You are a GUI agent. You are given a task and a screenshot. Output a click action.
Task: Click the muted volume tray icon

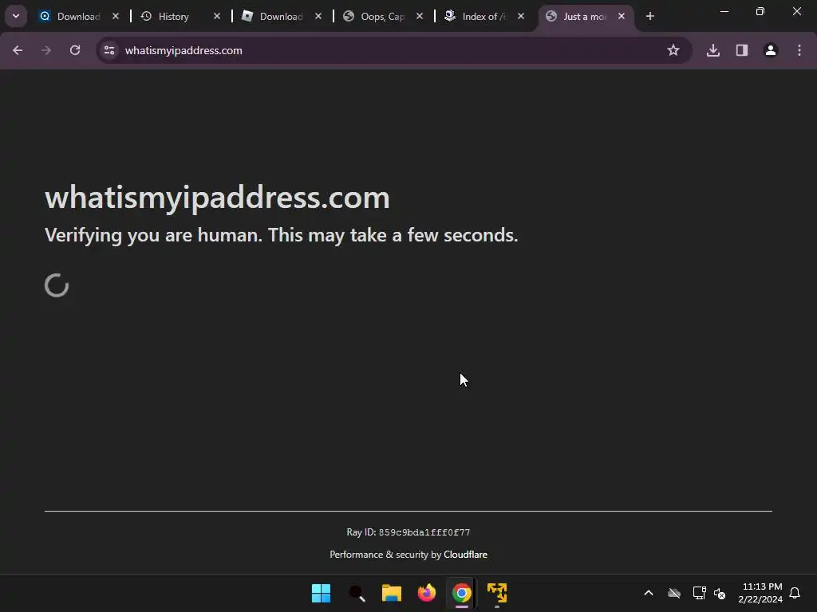(x=720, y=593)
